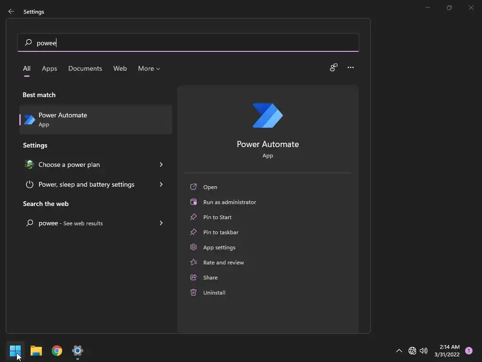Screen dimensions: 482x362
Task: Click the magnifier icon in search box
Action: click(28, 42)
